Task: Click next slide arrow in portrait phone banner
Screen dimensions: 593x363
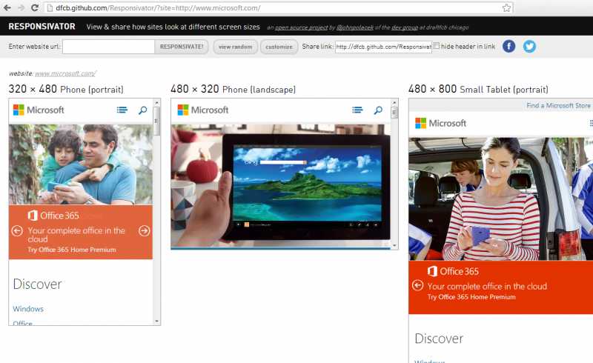Action: tap(144, 230)
